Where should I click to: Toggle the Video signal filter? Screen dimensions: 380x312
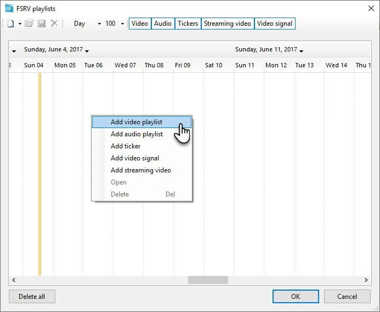(x=275, y=24)
